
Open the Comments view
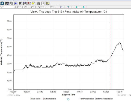(41, 7)
